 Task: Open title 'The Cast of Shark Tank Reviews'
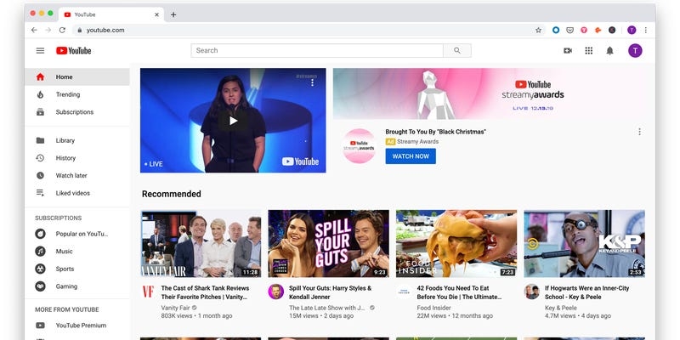click(x=205, y=292)
